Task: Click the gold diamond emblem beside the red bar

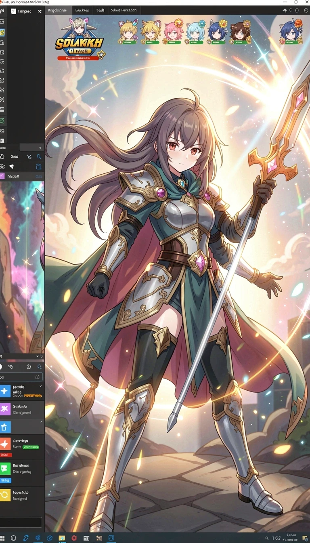Action: (x=101, y=54)
